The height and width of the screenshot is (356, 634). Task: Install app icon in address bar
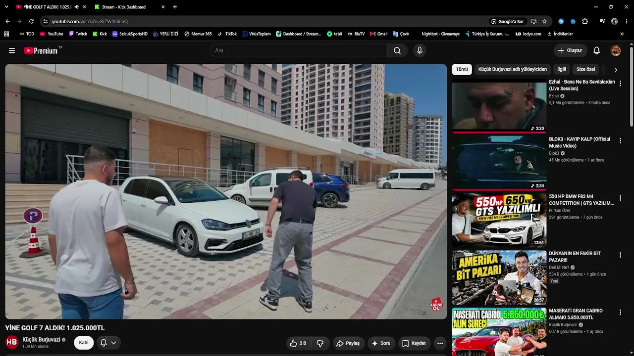point(533,21)
